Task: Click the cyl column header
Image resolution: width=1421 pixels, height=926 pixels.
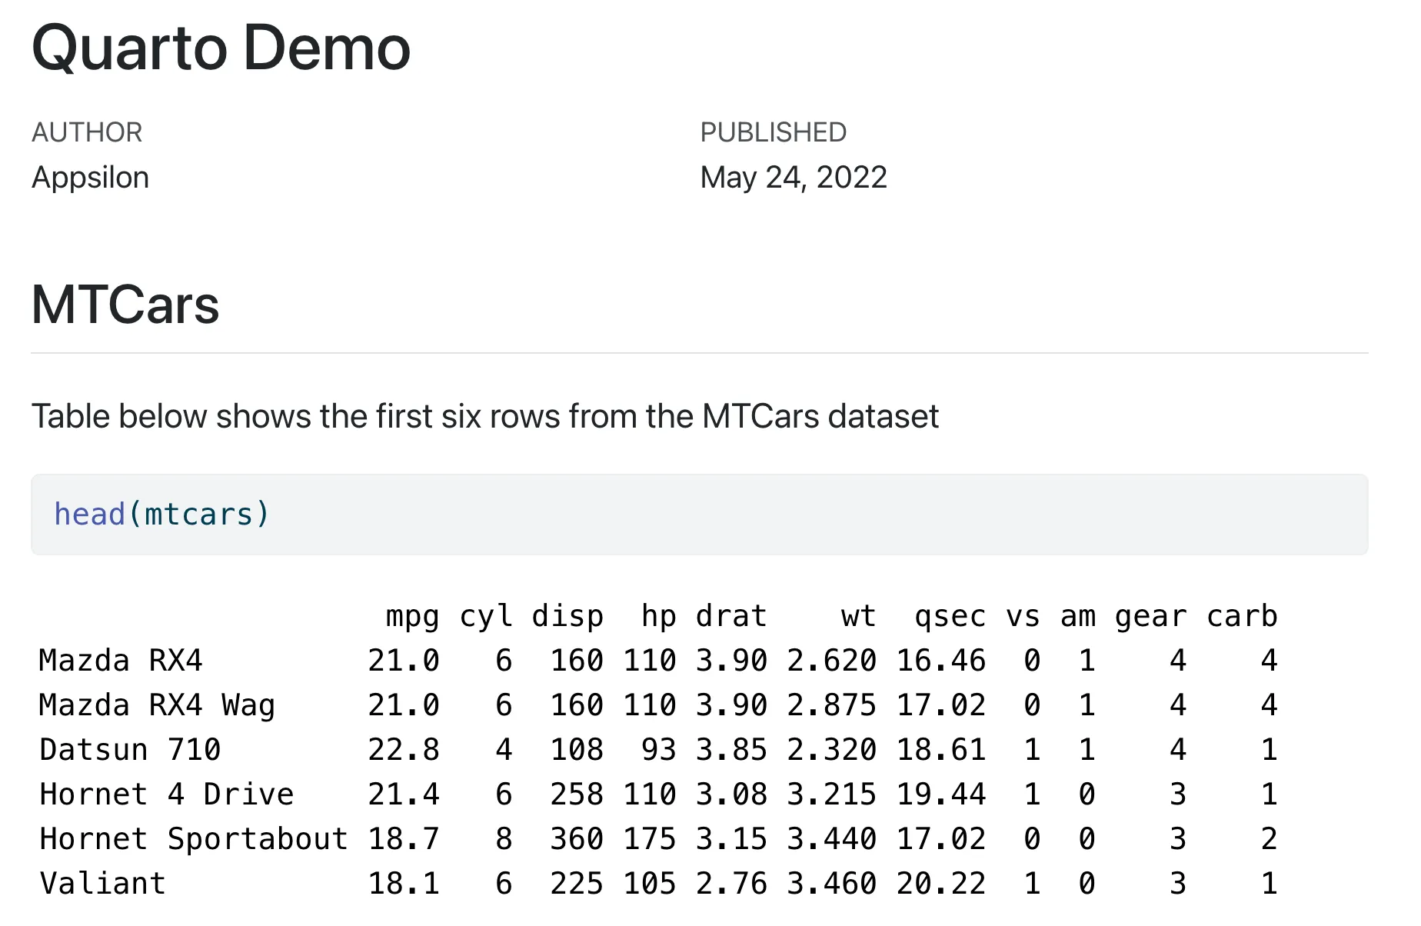Action: tap(486, 616)
